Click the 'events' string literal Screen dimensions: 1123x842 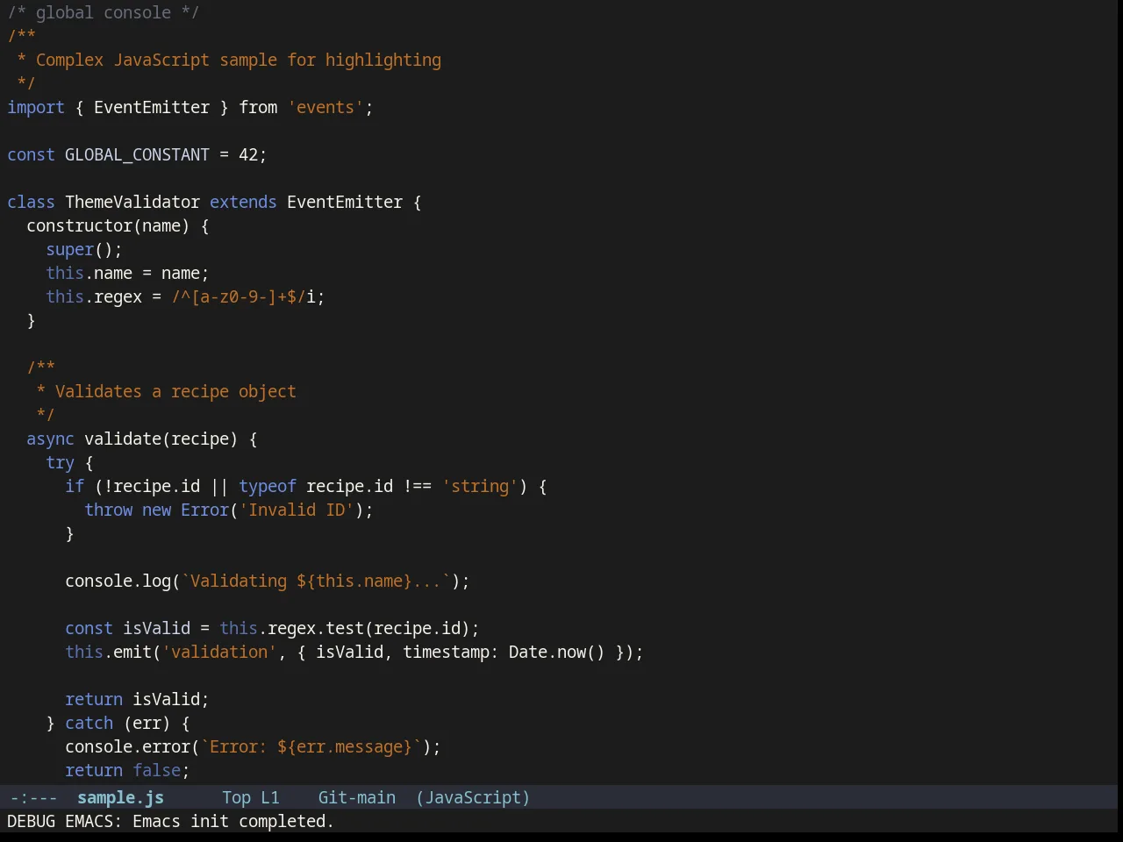(325, 107)
